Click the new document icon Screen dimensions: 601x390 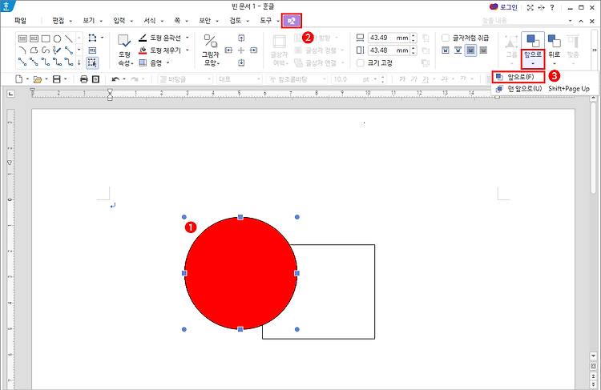(18, 79)
